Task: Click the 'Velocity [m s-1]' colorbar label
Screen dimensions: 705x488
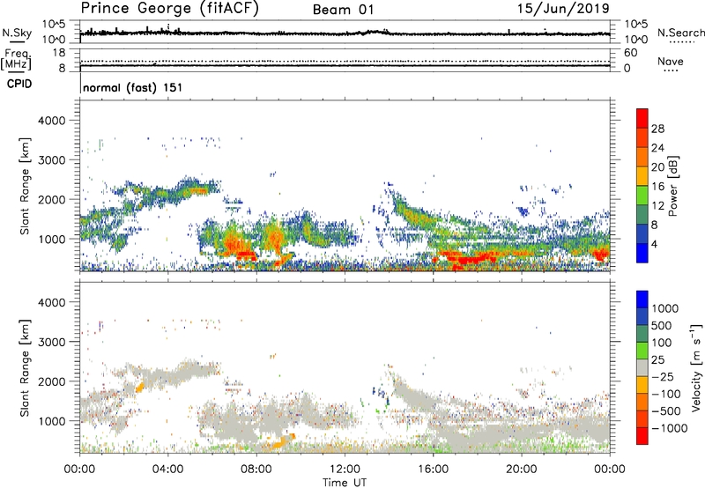Action: tap(696, 367)
